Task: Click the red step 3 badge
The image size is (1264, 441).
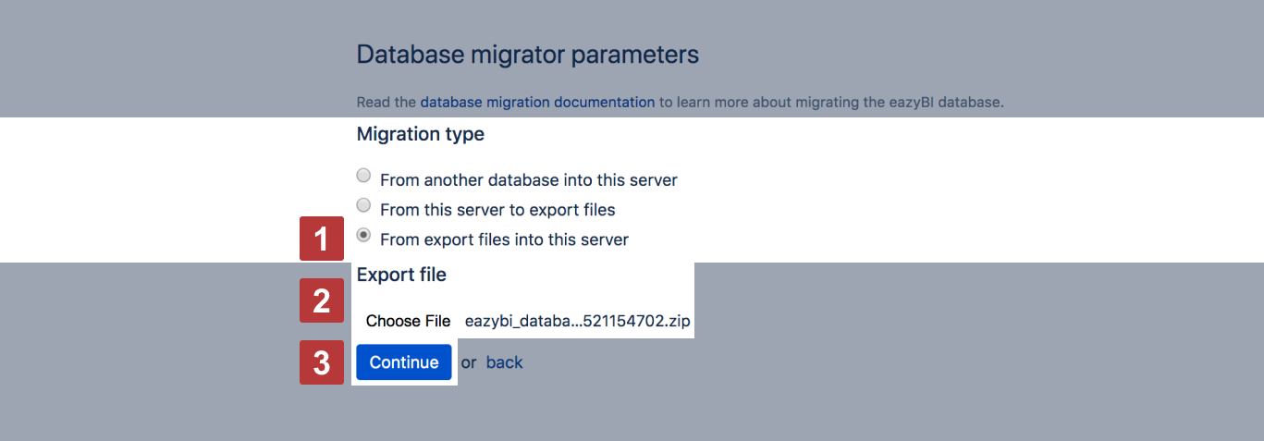Action: pyautogui.click(x=321, y=362)
